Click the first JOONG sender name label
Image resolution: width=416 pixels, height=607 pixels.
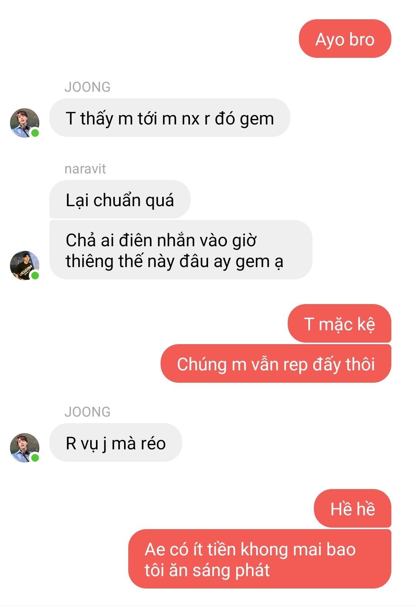(87, 87)
